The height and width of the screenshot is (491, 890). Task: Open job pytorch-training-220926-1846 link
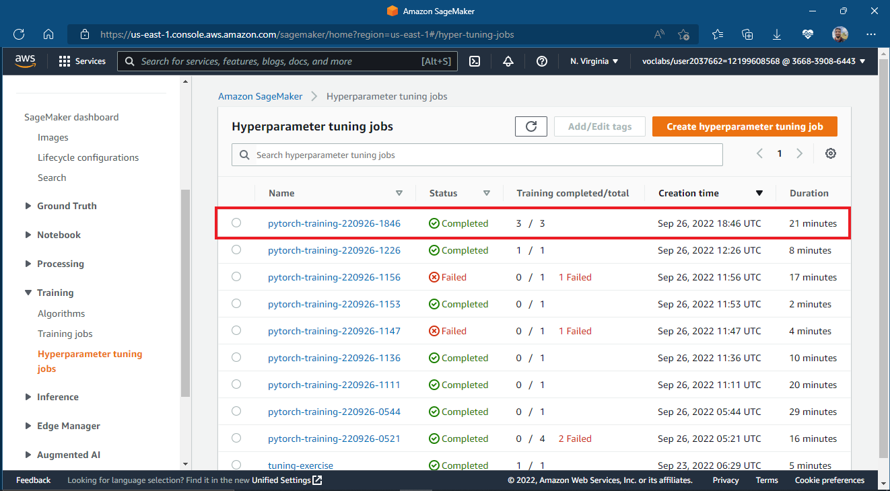pos(334,223)
